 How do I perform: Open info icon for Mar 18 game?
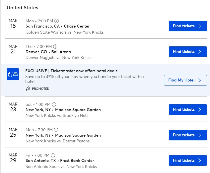[x=57, y=21]
